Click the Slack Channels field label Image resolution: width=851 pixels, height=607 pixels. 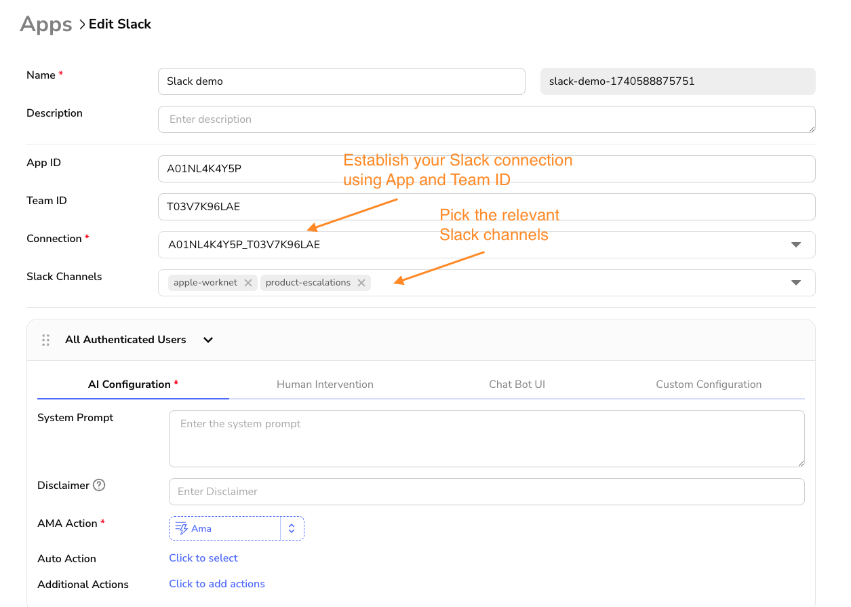pyautogui.click(x=64, y=277)
